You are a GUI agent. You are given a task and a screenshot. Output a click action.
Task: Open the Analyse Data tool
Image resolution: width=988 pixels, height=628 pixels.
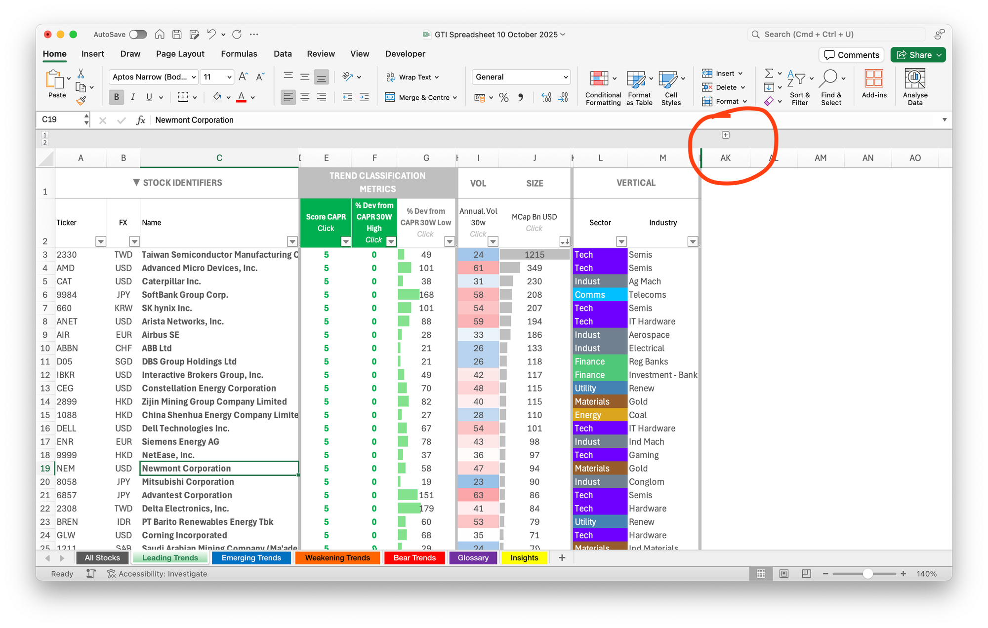pyautogui.click(x=915, y=79)
